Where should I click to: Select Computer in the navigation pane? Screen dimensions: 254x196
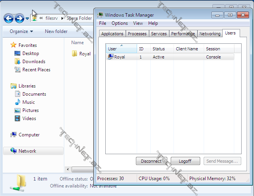point(29,135)
